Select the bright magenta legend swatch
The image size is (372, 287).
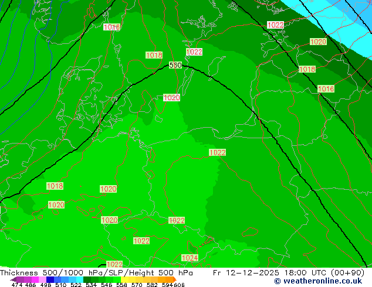tap(35, 279)
